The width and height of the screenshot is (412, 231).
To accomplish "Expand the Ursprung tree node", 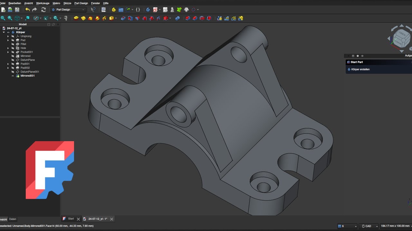I will [8, 36].
